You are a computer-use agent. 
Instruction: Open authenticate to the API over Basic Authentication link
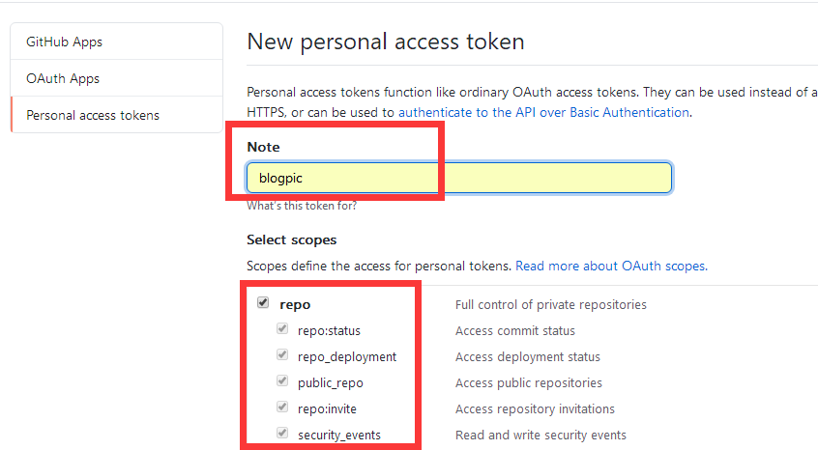pyautogui.click(x=543, y=112)
